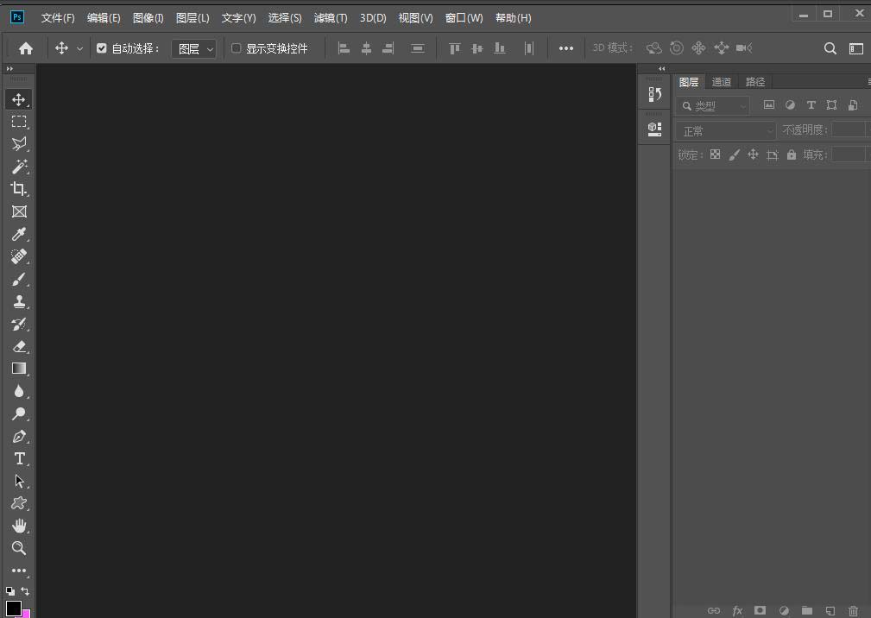871x618 pixels.
Task: Open the 3D panel icon in dock
Action: coord(655,129)
